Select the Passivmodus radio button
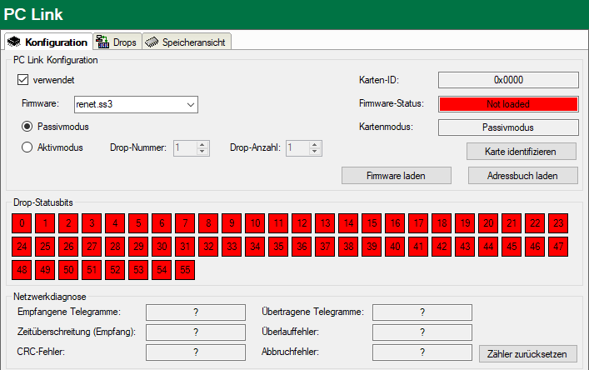This screenshot has width=589, height=370. (27, 127)
